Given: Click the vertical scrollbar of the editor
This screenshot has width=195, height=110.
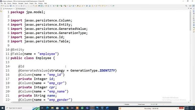Looking at the screenshot, I should tap(190, 21).
